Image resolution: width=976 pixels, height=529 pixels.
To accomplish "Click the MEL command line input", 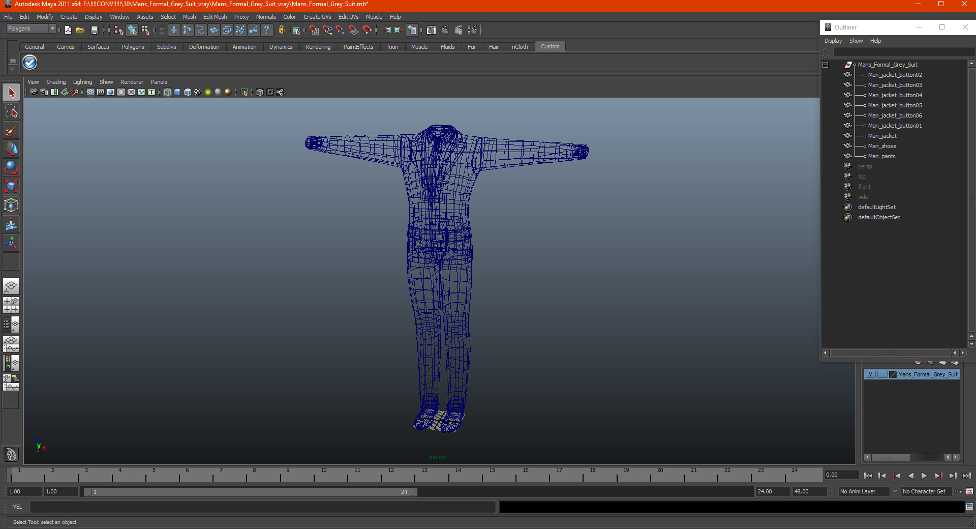I will 262,507.
